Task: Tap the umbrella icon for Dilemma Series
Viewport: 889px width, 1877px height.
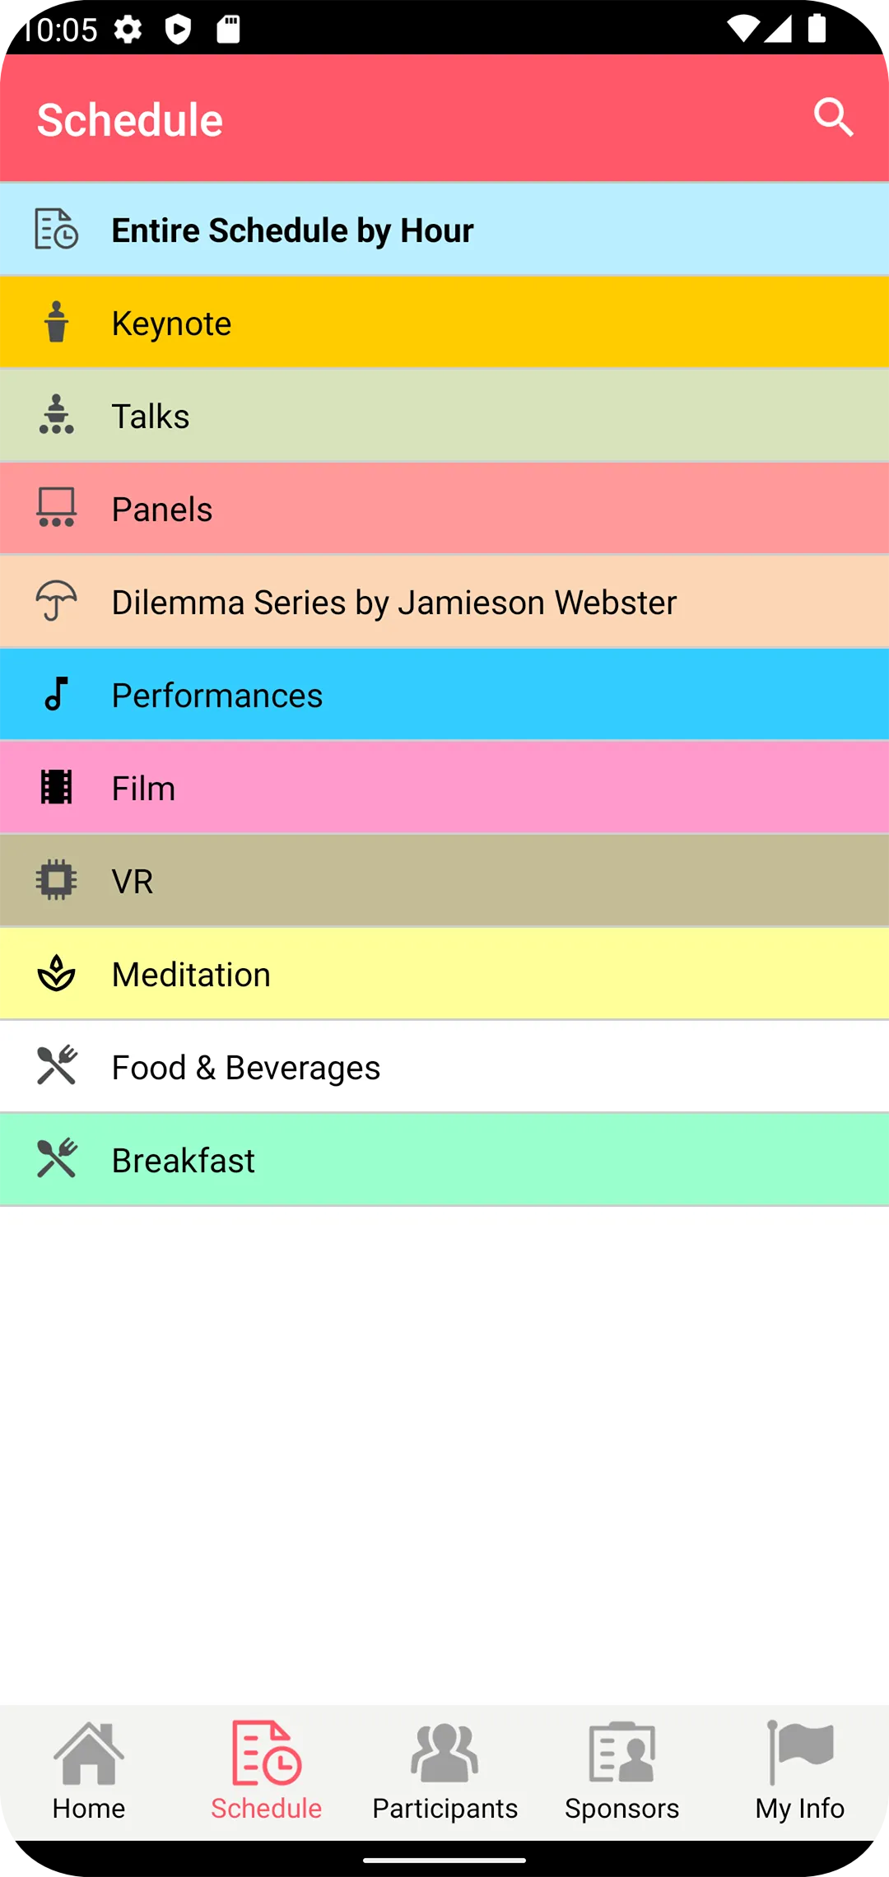Action: [x=56, y=601]
